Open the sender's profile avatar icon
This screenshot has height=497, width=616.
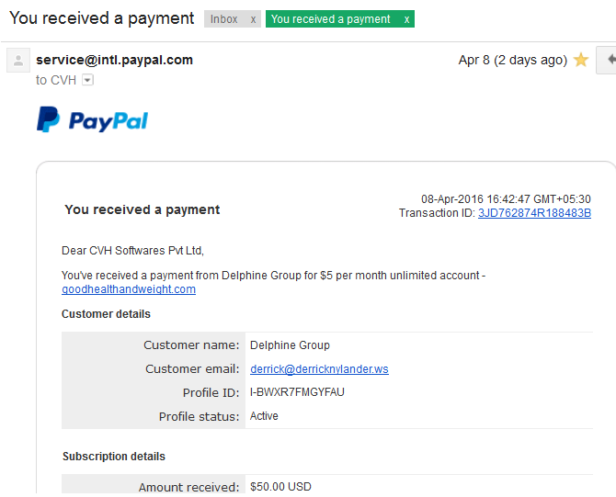point(18,60)
